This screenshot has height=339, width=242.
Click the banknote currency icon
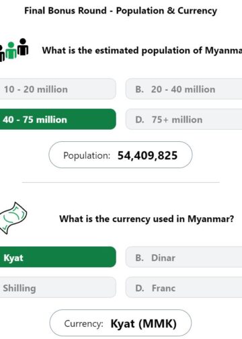(x=13, y=218)
